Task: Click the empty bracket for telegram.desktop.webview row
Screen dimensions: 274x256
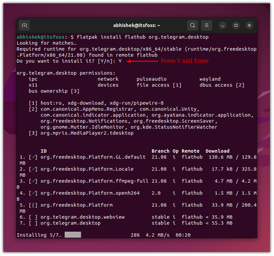Action: (33, 217)
